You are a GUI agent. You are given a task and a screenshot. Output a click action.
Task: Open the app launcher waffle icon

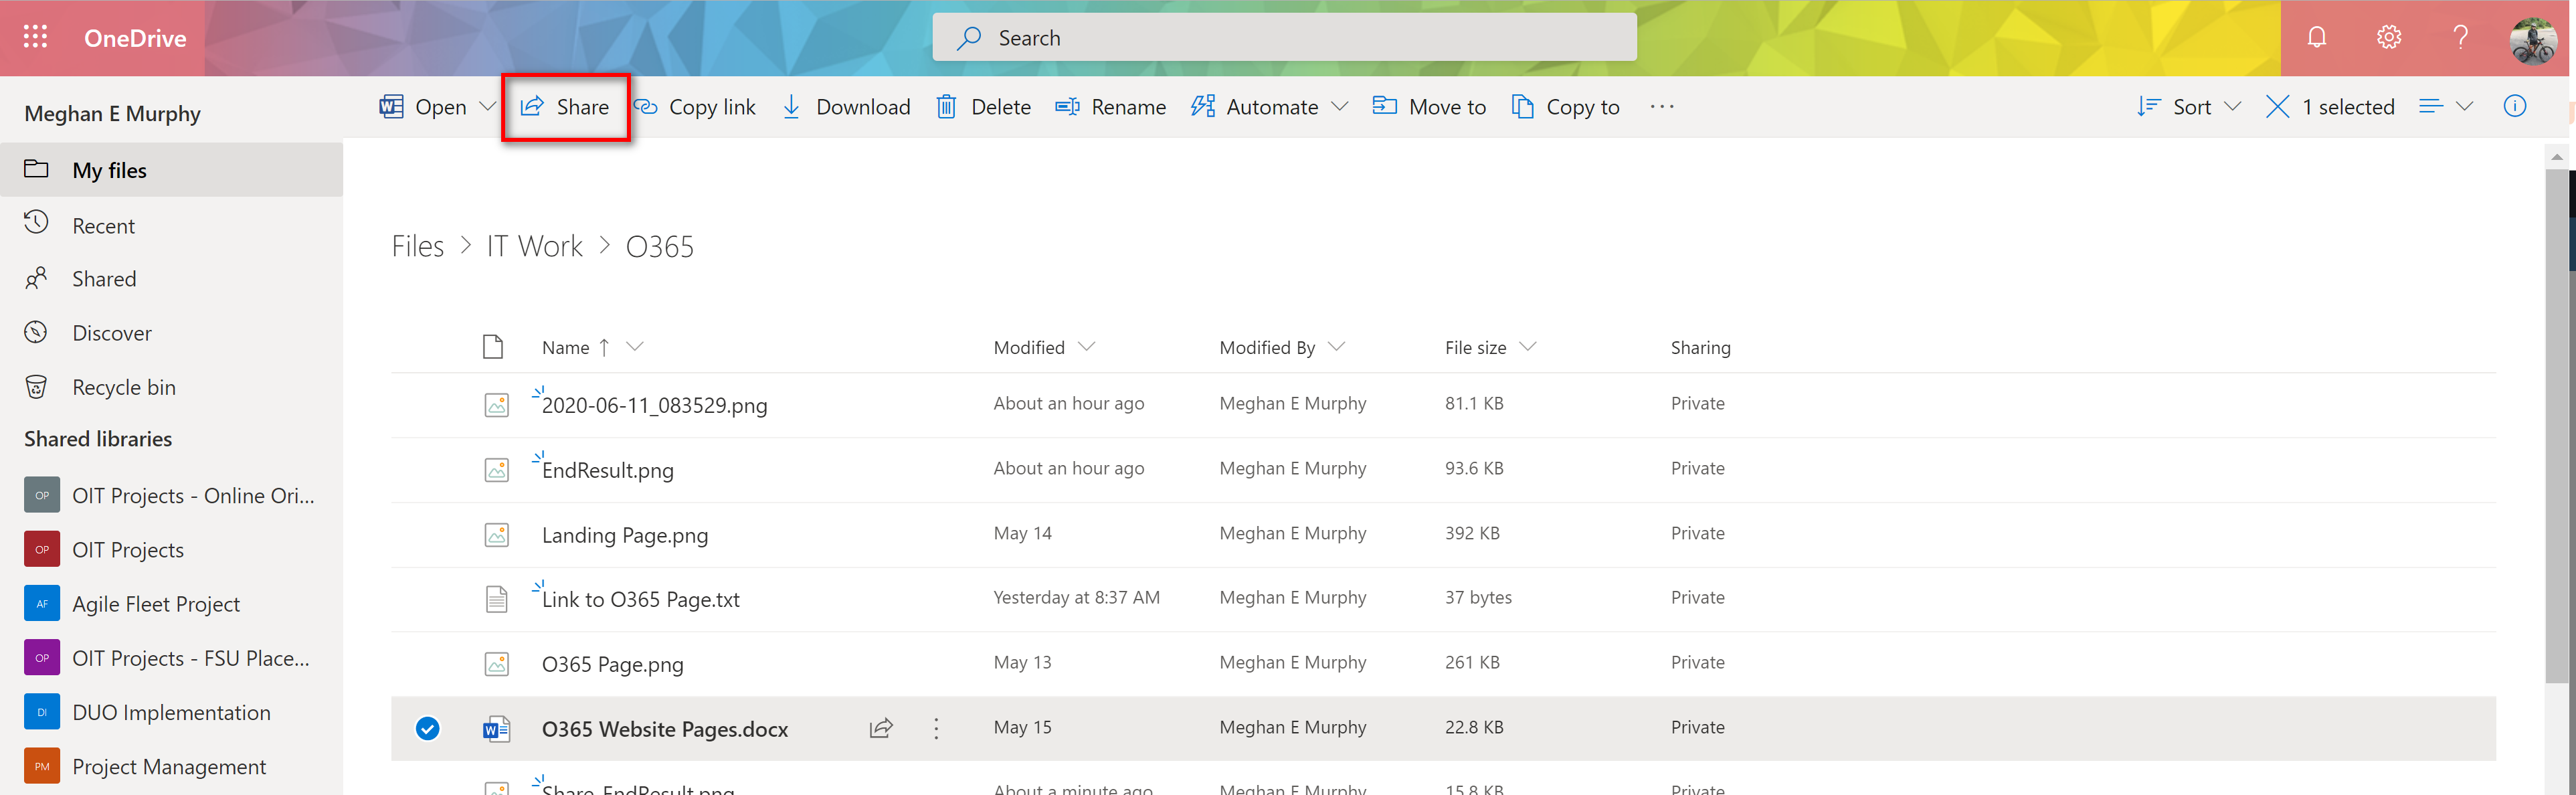click(x=36, y=37)
